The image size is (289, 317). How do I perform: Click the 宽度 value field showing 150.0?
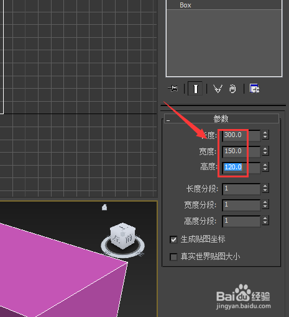pos(241,151)
